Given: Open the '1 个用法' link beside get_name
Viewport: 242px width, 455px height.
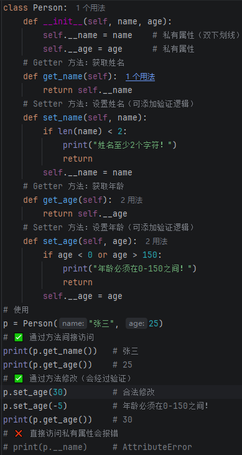Looking at the screenshot, I should tap(140, 77).
